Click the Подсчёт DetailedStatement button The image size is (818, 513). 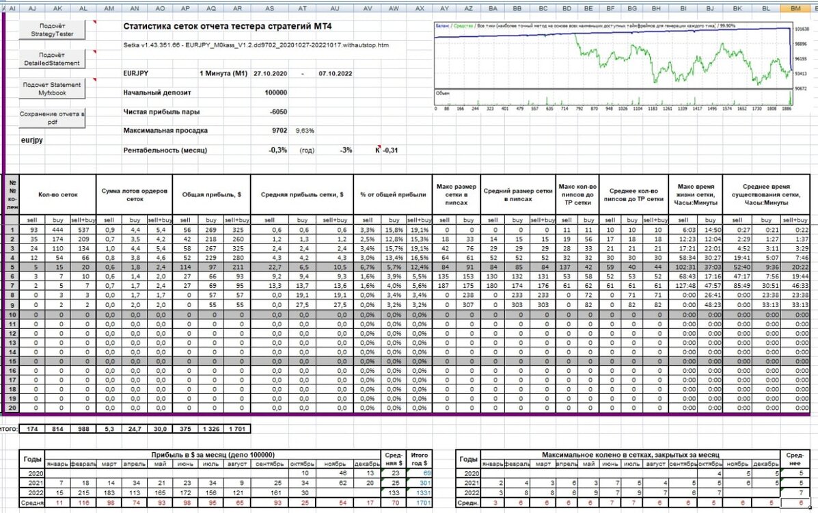pyautogui.click(x=52, y=59)
